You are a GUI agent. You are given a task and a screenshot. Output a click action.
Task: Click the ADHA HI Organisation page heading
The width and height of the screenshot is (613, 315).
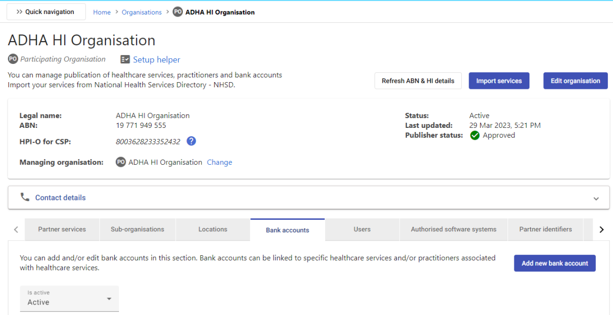point(82,41)
